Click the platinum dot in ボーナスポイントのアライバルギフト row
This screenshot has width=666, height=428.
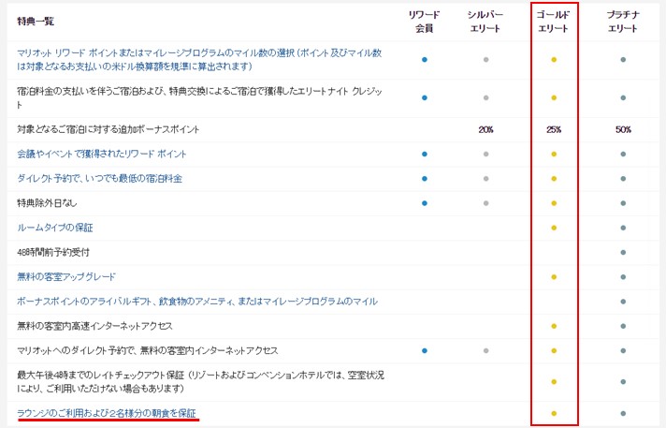pyautogui.click(x=623, y=302)
